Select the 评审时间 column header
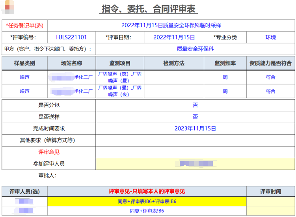Screen dimensions: 296x217 (270, 191)
